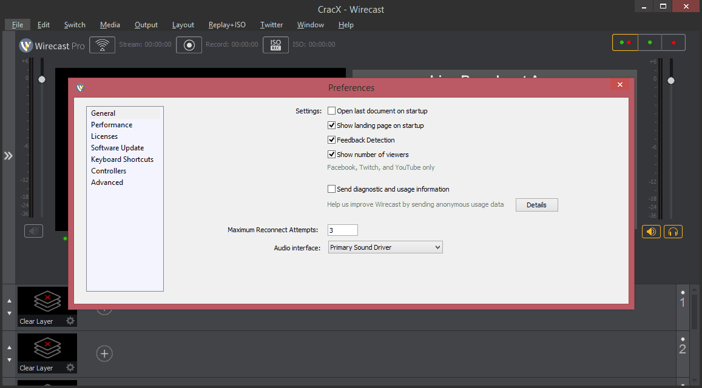702x388 pixels.
Task: Start streaming with the broadcast wifi icon
Action: [x=102, y=45]
